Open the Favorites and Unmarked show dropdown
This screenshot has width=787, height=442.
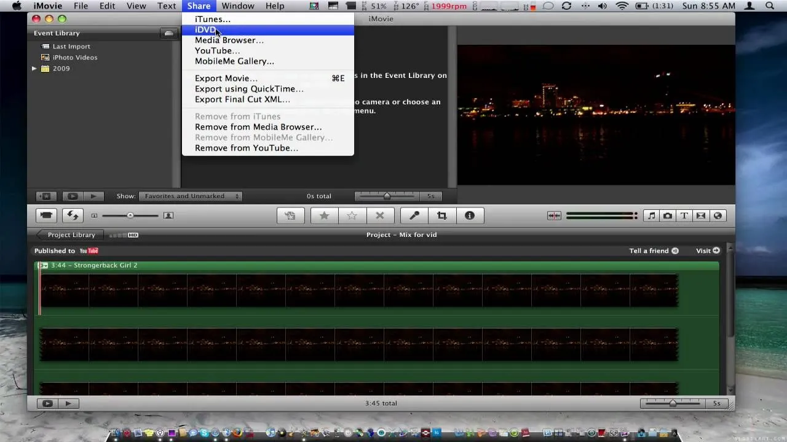(190, 196)
